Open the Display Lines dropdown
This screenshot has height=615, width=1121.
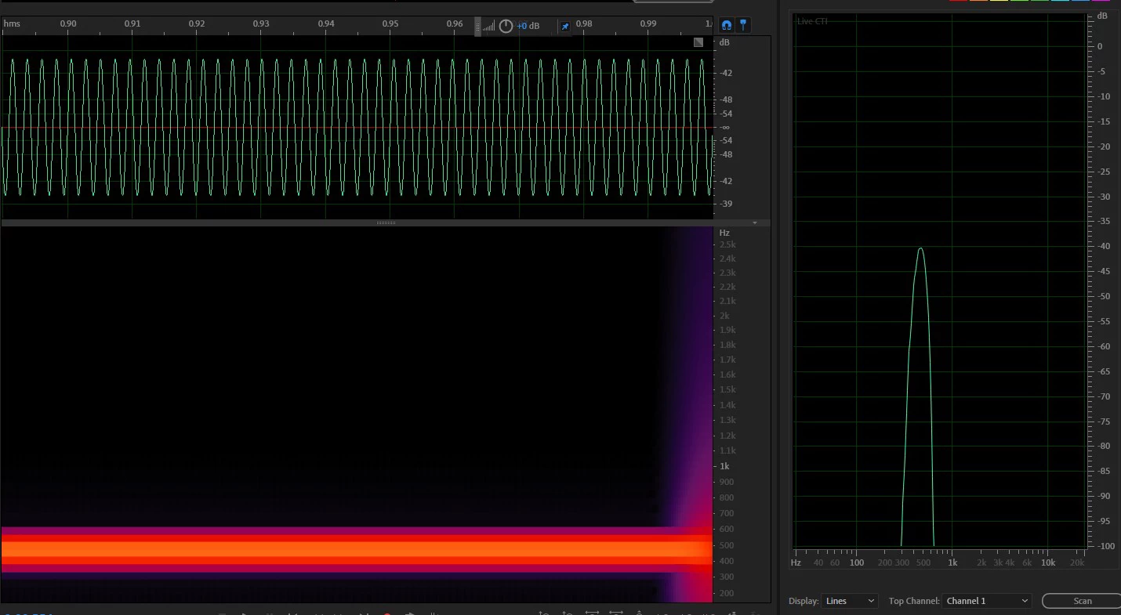(850, 601)
